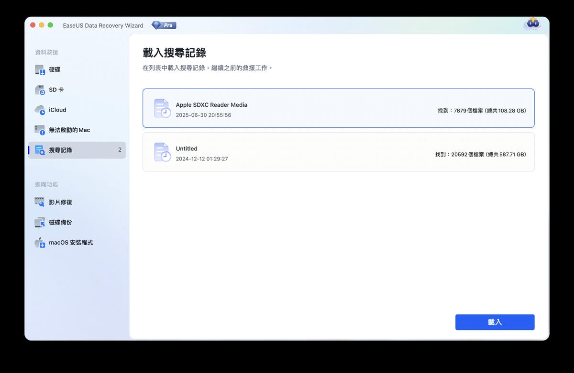Image resolution: width=574 pixels, height=373 pixels.
Task: Click the 磁碟備份 disk backup icon
Action: 40,223
